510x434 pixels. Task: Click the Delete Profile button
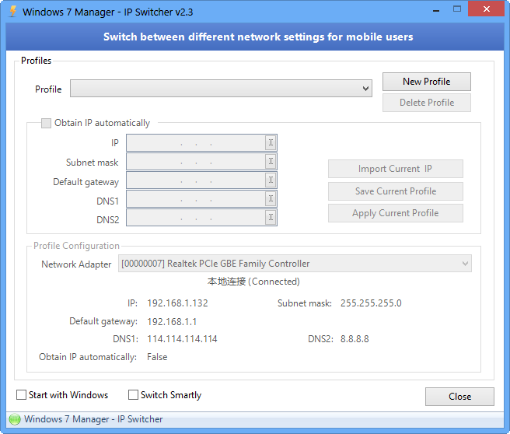426,103
